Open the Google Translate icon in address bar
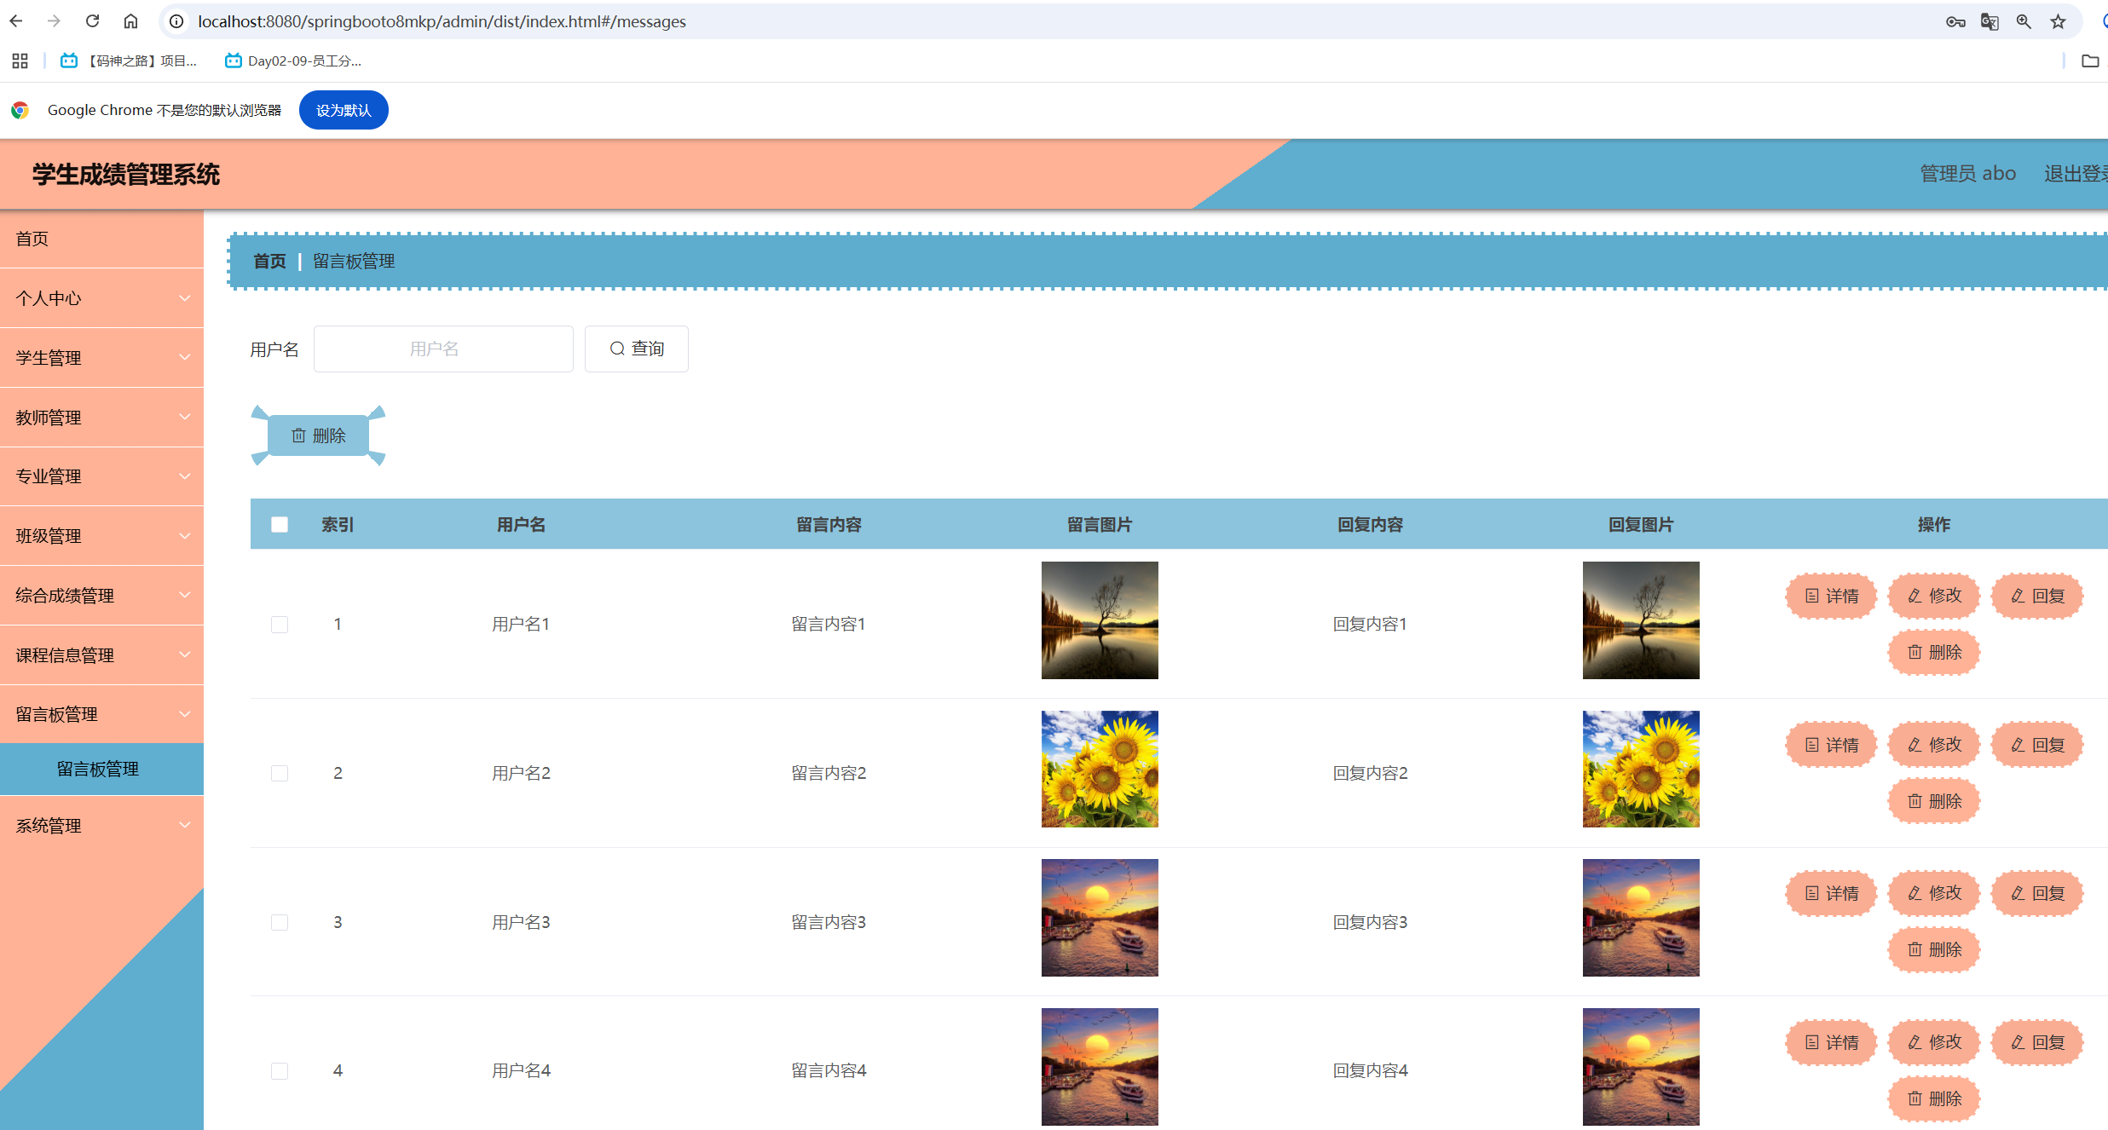This screenshot has height=1130, width=2108. pyautogui.click(x=1990, y=21)
